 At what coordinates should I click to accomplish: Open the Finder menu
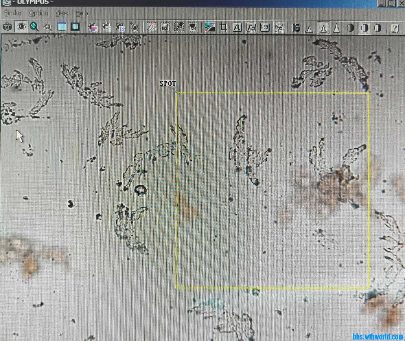13,13
